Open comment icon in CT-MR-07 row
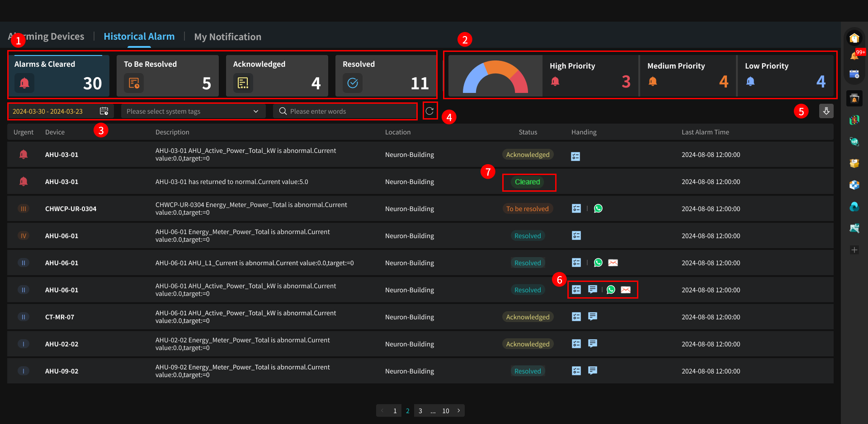 [x=592, y=317]
